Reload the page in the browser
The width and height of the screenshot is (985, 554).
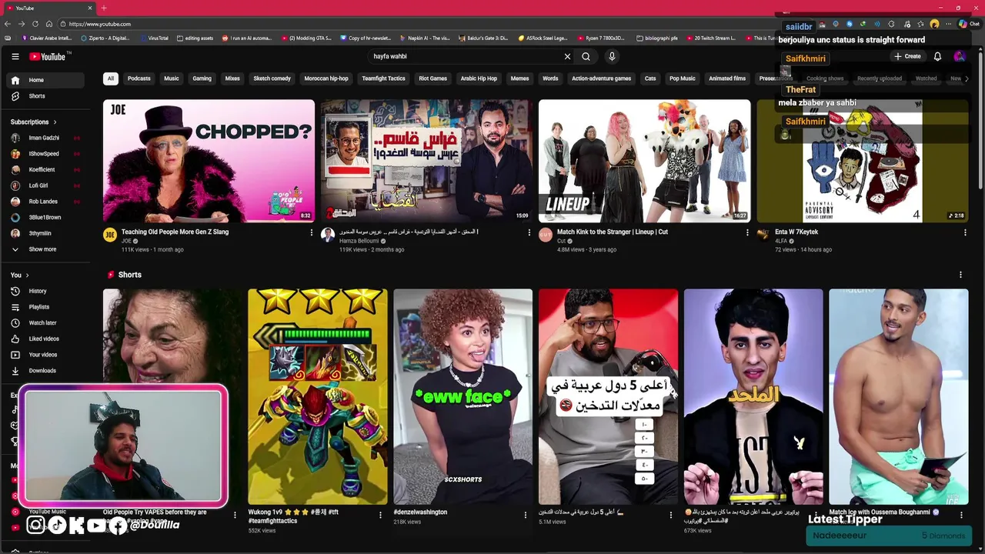35,24
